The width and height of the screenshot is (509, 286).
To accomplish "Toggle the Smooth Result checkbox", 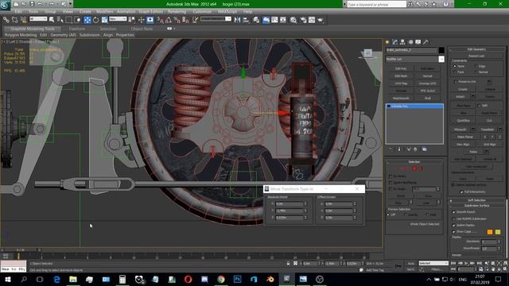I will point(453,212).
